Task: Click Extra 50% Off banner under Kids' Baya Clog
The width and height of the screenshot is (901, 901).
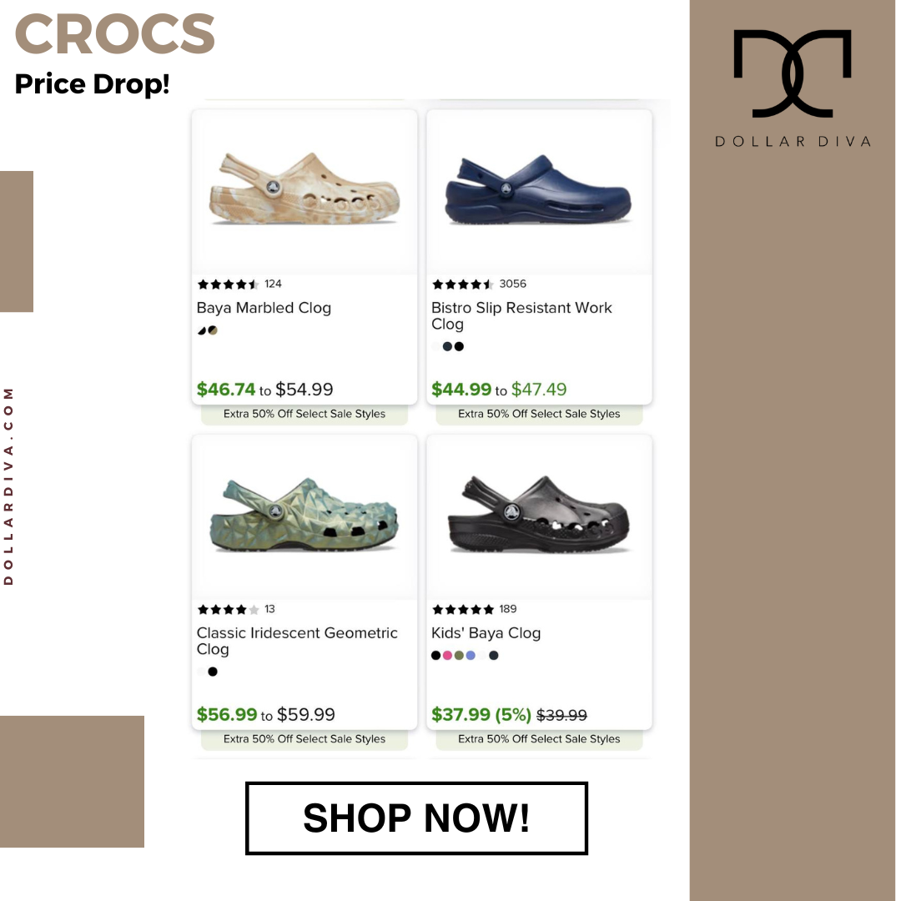Action: tap(539, 739)
